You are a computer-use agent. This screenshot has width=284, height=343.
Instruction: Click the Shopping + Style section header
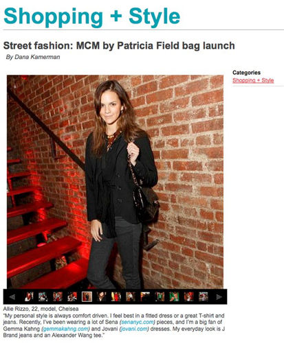point(92,16)
